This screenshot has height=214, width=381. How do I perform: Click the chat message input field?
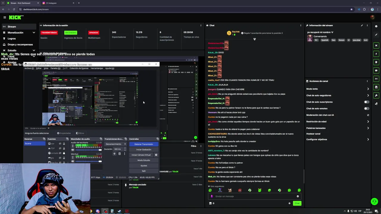pyautogui.click(x=255, y=196)
